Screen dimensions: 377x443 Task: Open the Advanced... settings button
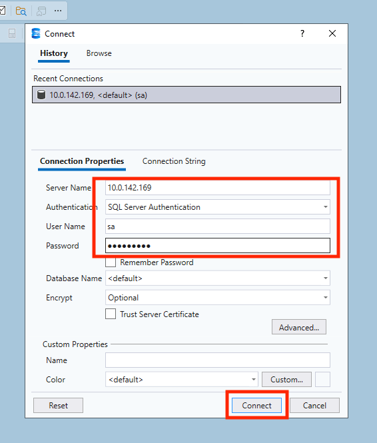(x=299, y=327)
